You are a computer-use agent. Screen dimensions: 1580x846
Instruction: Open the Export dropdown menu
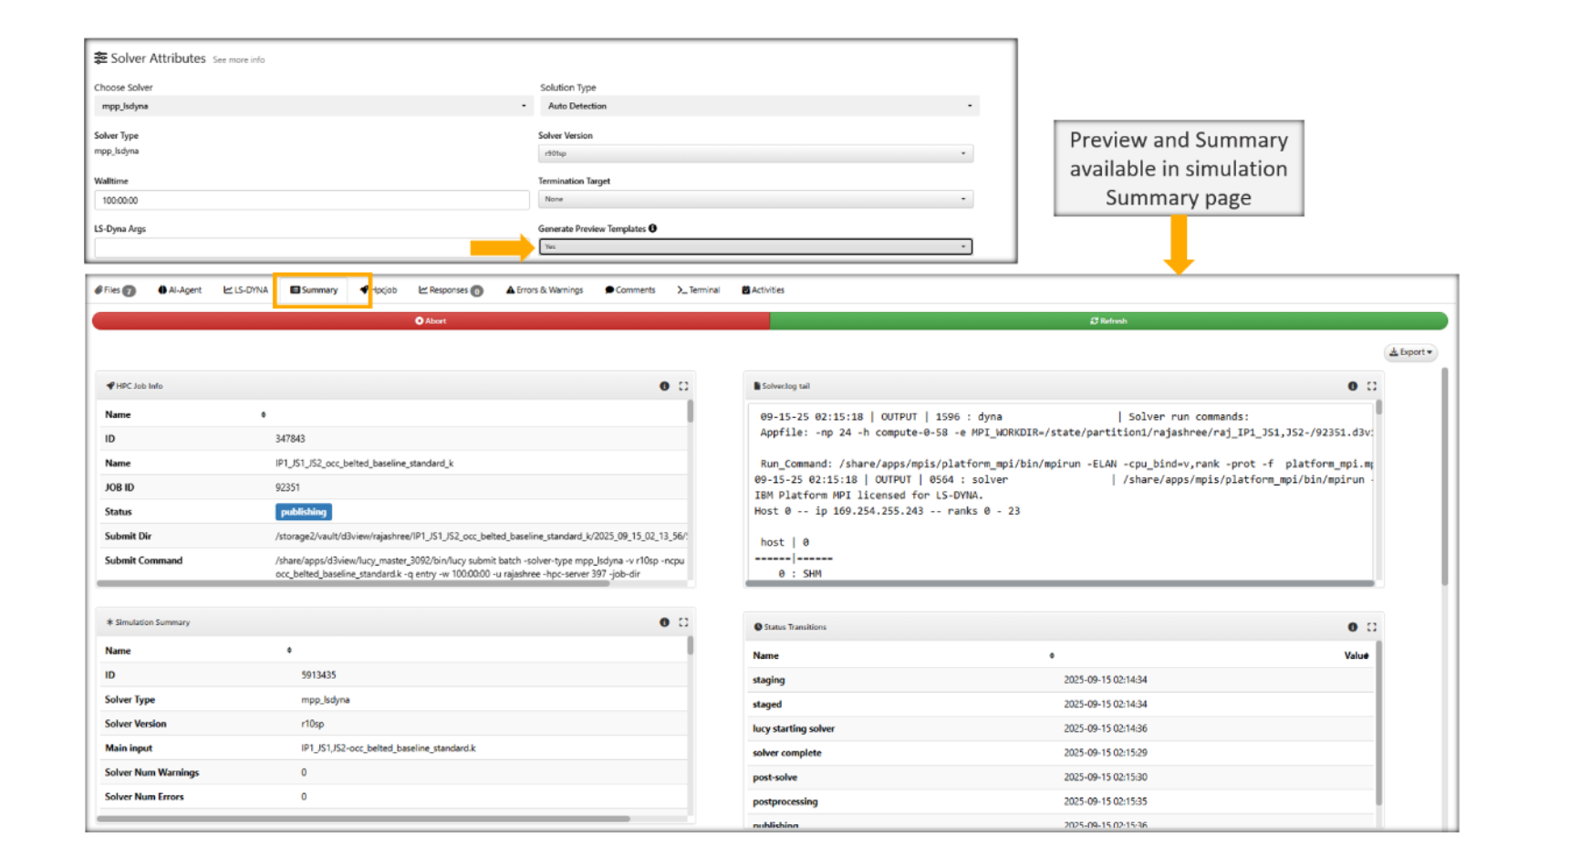1410,352
